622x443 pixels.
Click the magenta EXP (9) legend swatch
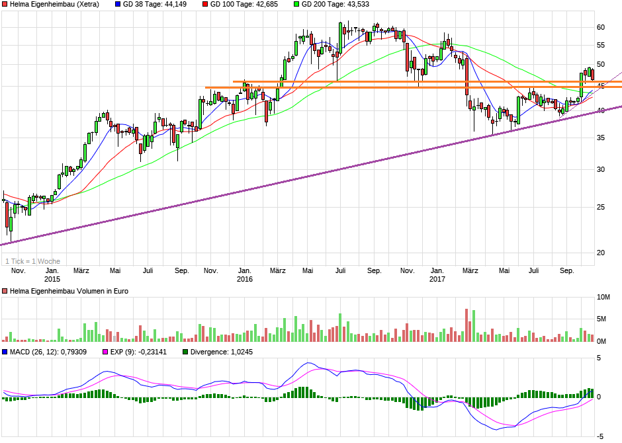click(x=105, y=352)
